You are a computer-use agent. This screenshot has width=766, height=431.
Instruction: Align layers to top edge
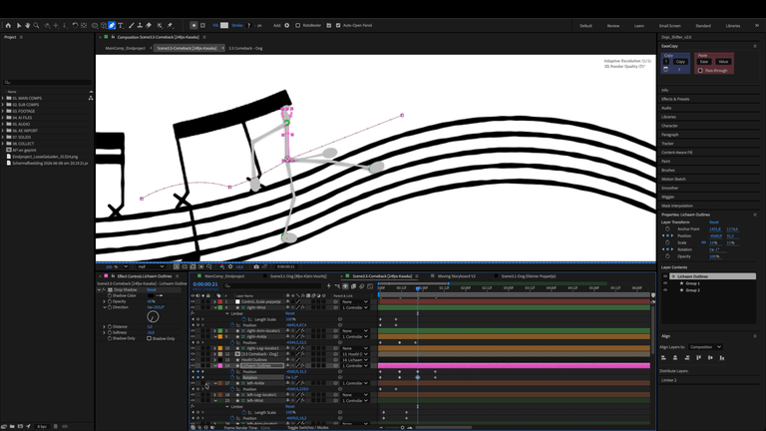(x=698, y=358)
